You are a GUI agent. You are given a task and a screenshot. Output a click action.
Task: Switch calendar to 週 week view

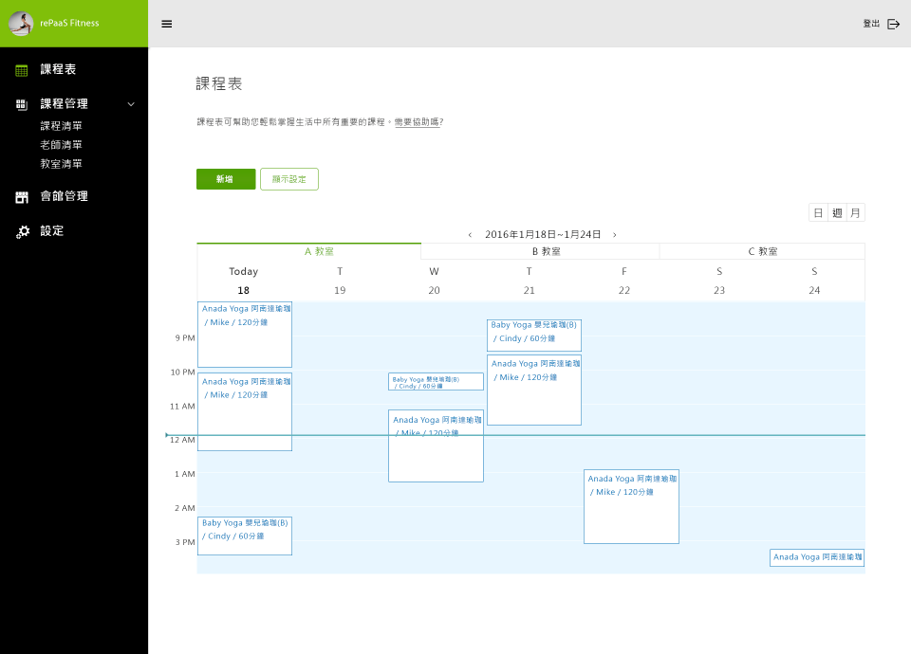(x=837, y=213)
